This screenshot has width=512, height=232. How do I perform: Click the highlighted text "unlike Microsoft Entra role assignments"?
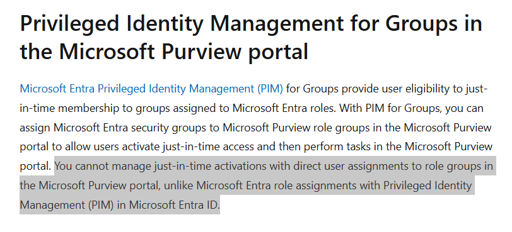tap(260, 186)
